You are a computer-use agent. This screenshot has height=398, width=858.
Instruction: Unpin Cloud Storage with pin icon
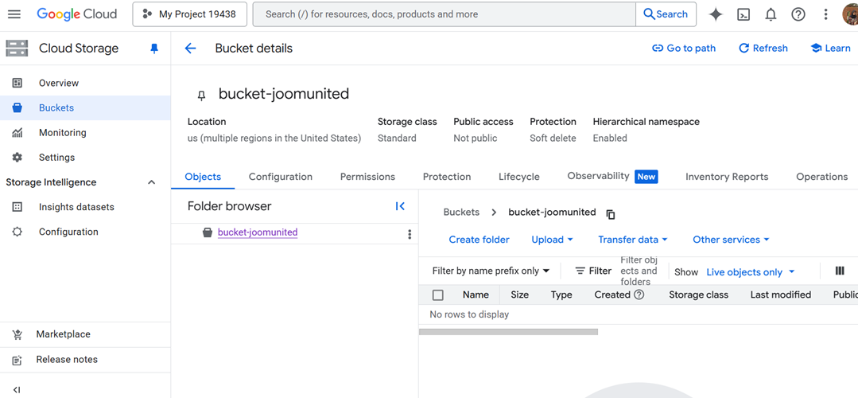click(x=154, y=49)
